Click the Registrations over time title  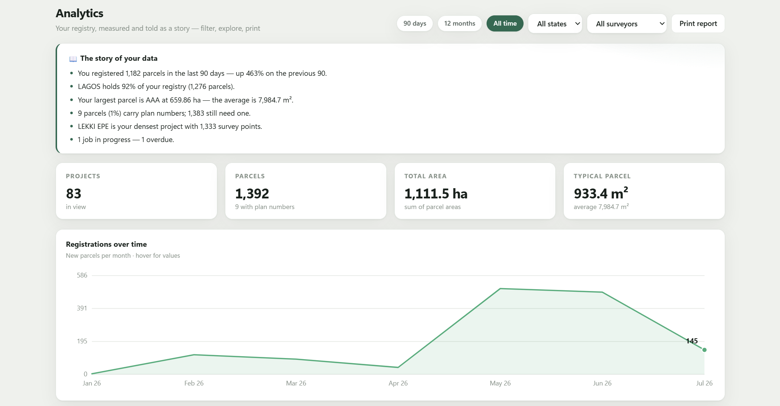tap(106, 244)
